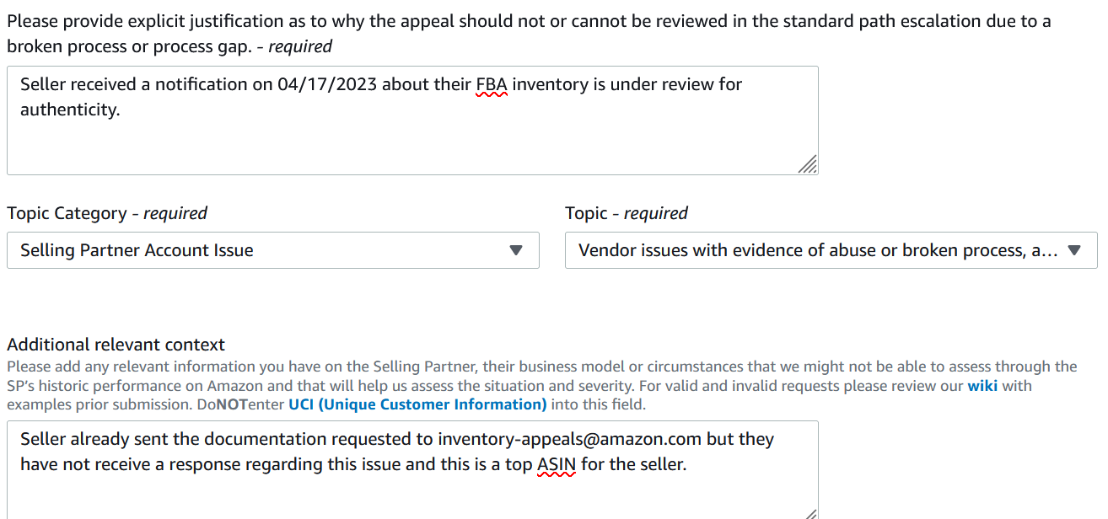The image size is (1108, 519).
Task: Open the Topic dropdown showing Vendor issues
Action: (x=831, y=250)
